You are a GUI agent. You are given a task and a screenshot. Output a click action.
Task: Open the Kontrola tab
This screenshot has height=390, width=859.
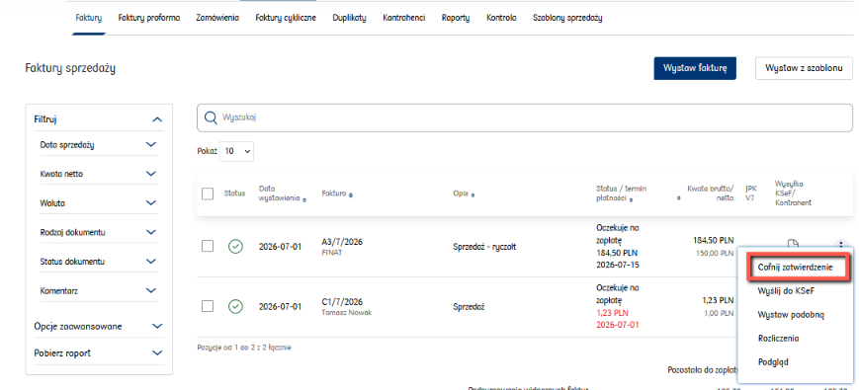point(501,18)
